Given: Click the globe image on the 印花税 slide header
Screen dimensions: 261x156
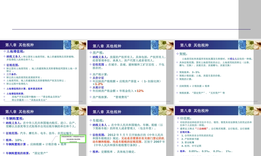Looking at the screenshot, I should pos(242,110).
